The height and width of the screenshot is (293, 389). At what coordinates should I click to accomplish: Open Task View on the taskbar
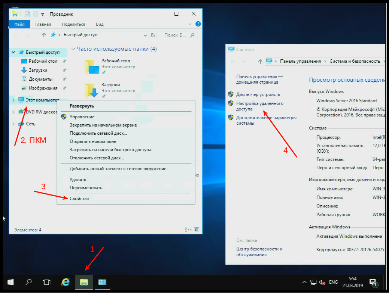pos(46,282)
